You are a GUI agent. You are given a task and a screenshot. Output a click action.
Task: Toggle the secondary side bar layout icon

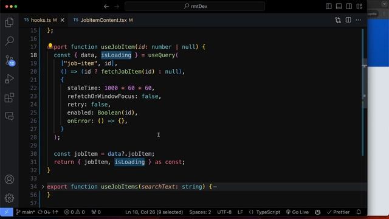(349, 7)
